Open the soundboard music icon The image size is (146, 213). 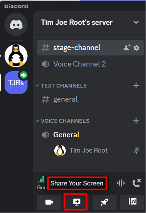click(132, 202)
